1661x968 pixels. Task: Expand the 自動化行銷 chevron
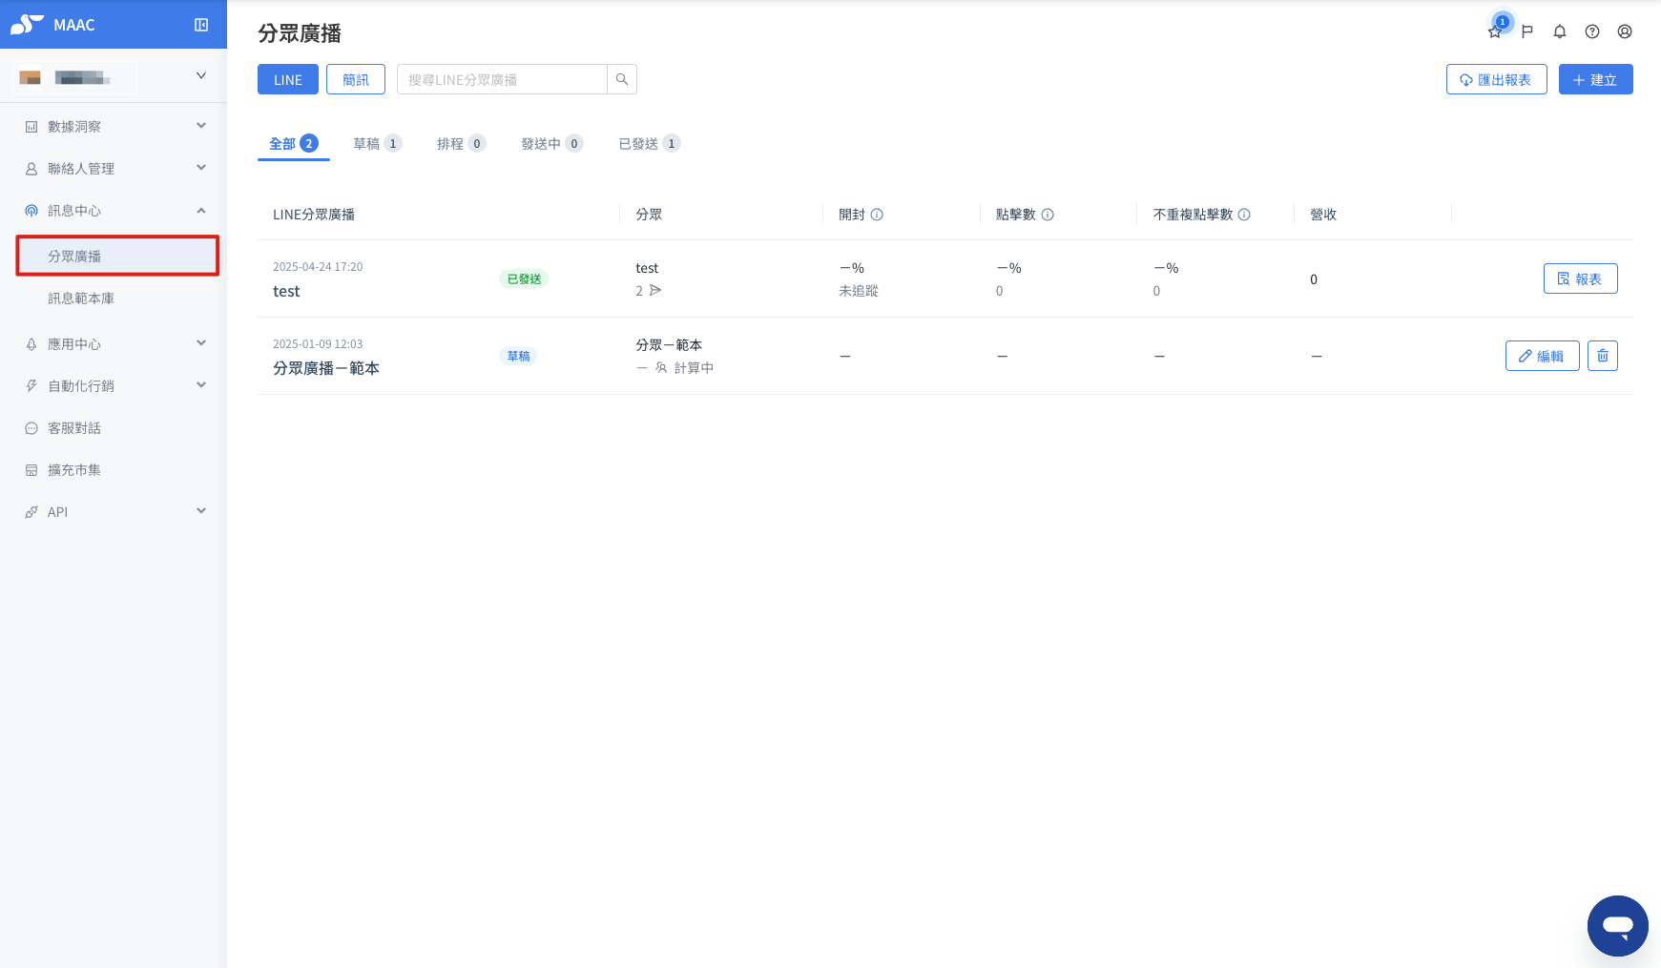pos(201,385)
